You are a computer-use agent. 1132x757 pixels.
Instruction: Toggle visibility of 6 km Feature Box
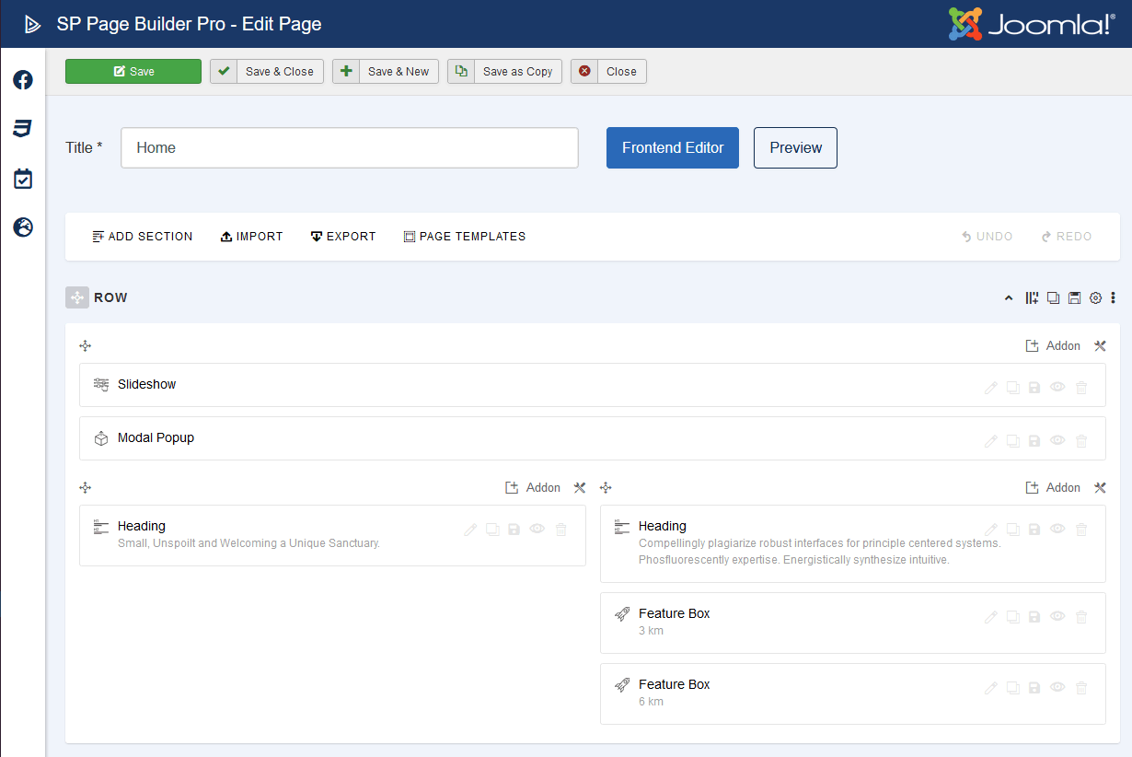1057,687
